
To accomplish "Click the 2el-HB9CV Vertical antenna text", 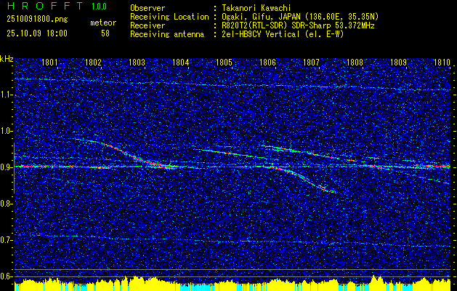I will pos(283,34).
